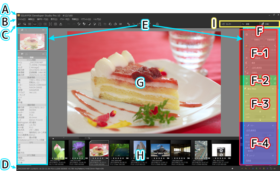Switch to the セレクト section tab

click(230, 24)
